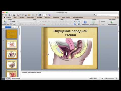Expand the Создать слайд dropdown arrow

pos(8,22)
